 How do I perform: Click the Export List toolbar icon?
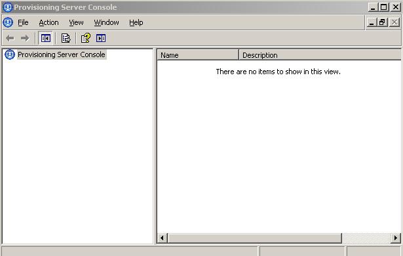point(66,38)
